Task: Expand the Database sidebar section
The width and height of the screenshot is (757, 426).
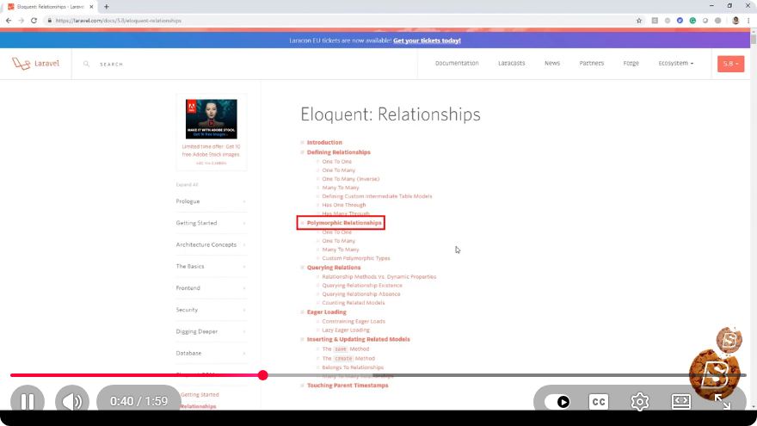Action: [211, 354]
